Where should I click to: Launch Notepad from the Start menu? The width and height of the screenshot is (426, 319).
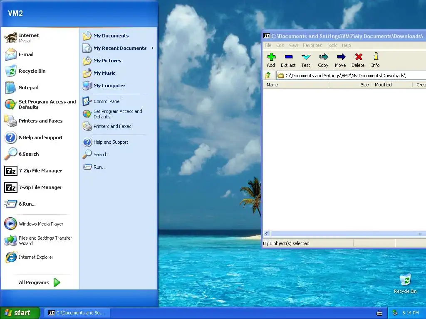click(x=40, y=87)
